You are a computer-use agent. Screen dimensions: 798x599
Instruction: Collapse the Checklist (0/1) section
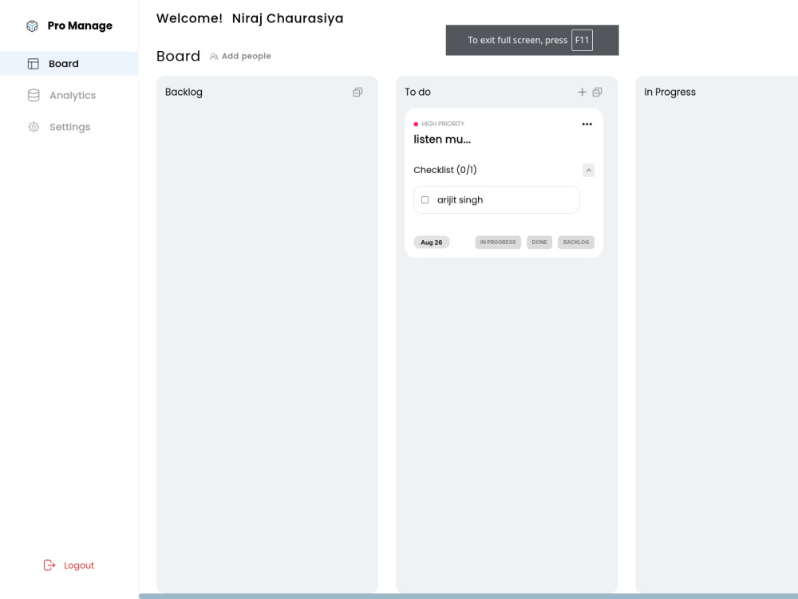coord(588,171)
